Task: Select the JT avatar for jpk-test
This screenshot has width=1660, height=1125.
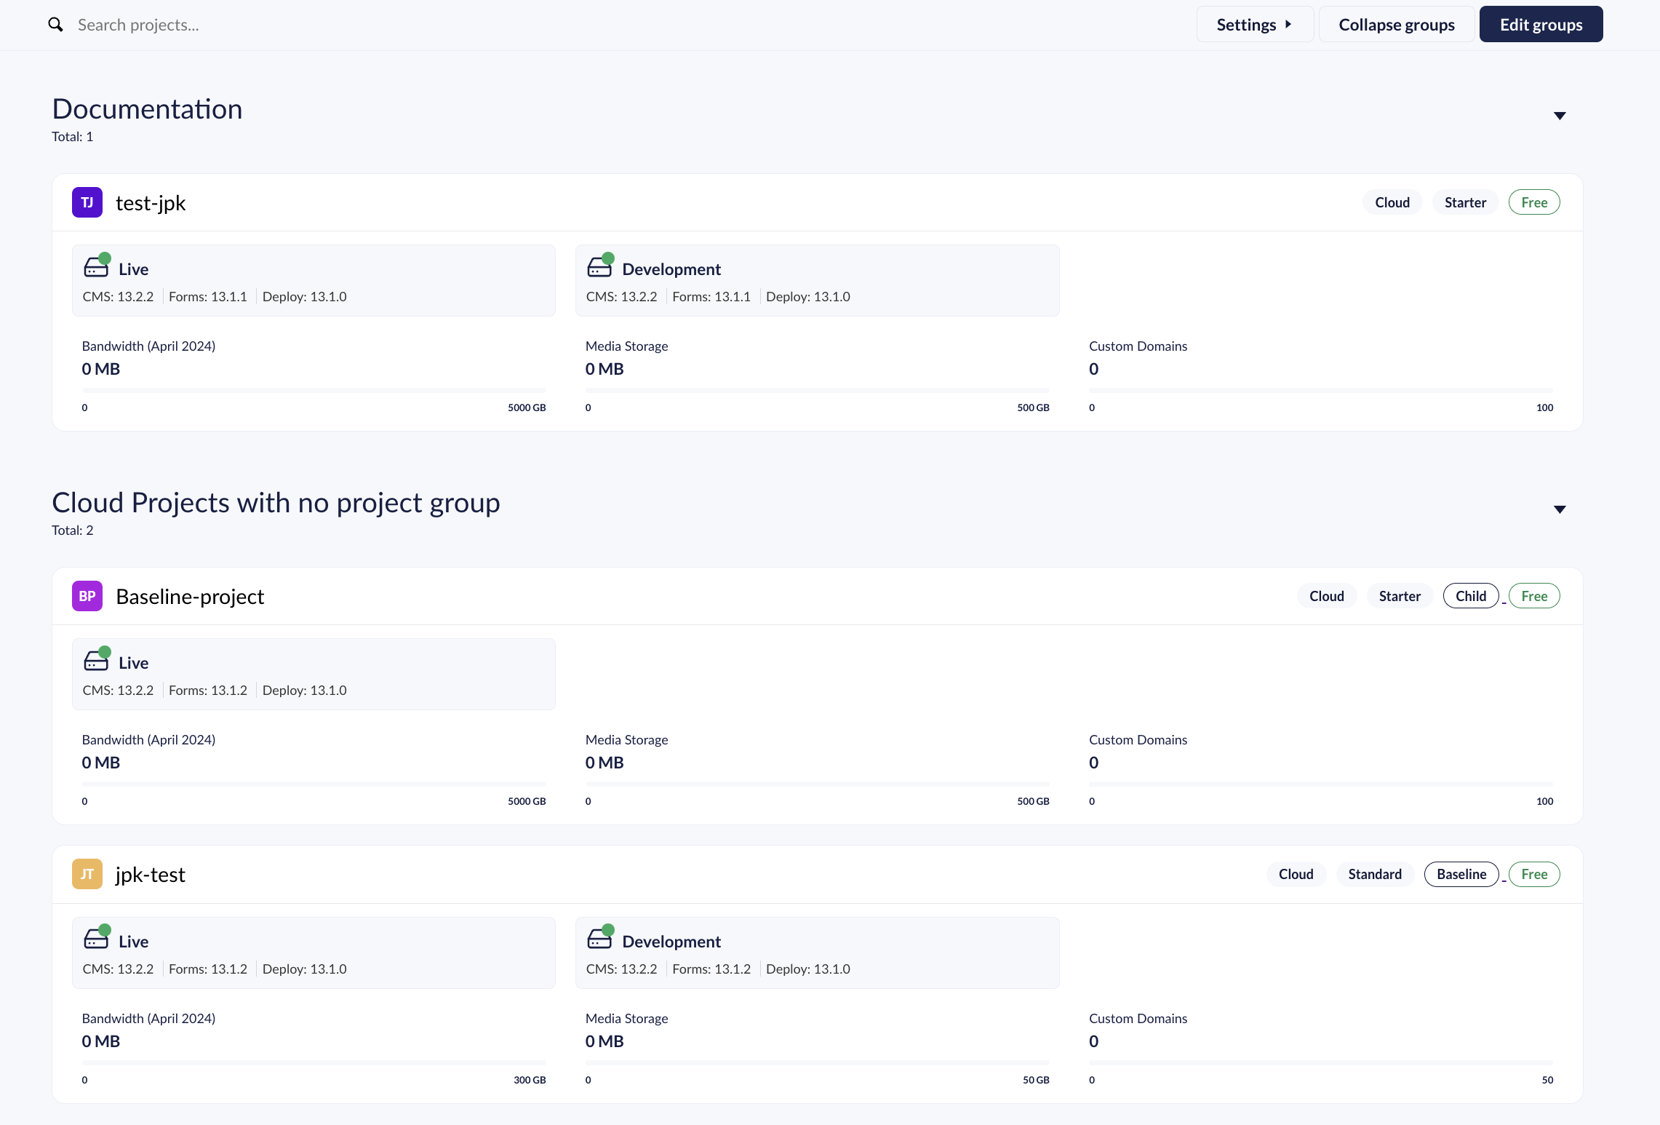Action: 87,873
